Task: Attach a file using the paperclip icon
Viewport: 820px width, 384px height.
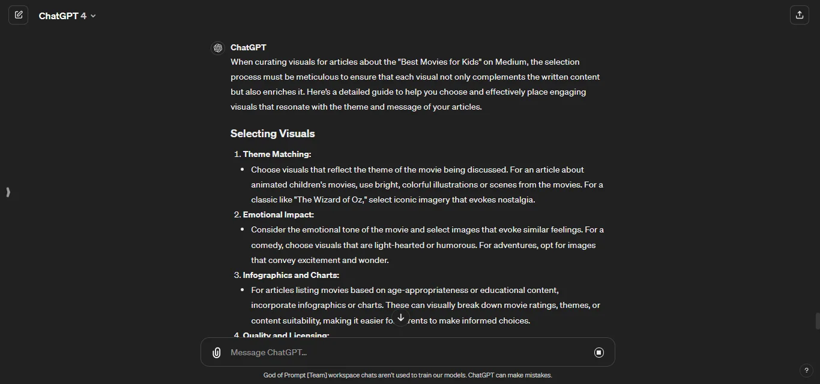Action: [216, 352]
